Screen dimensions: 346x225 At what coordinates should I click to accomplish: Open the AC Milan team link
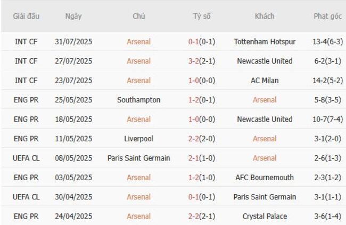(265, 81)
